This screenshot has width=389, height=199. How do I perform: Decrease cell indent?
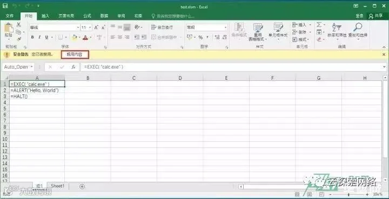[137, 37]
